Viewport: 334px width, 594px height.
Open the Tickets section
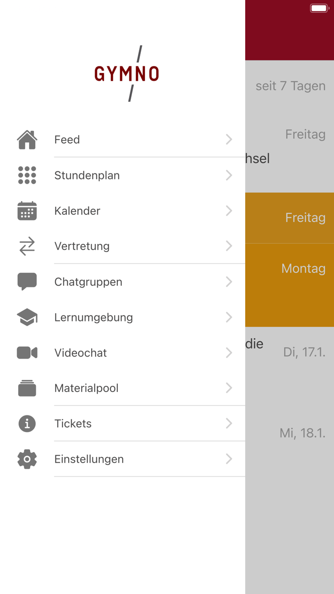[x=73, y=424]
